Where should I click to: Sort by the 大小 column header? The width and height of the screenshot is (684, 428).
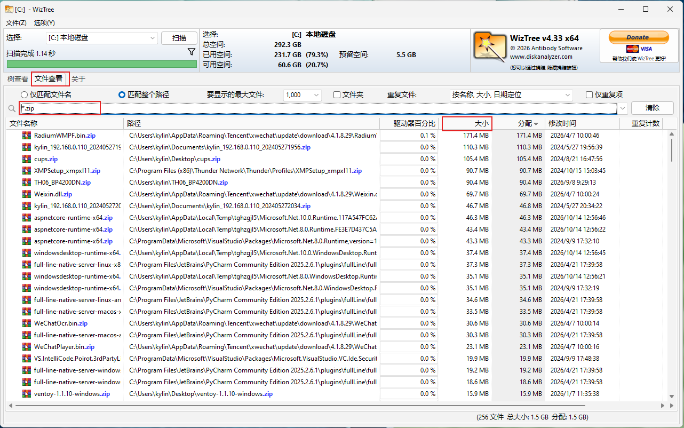pos(466,123)
